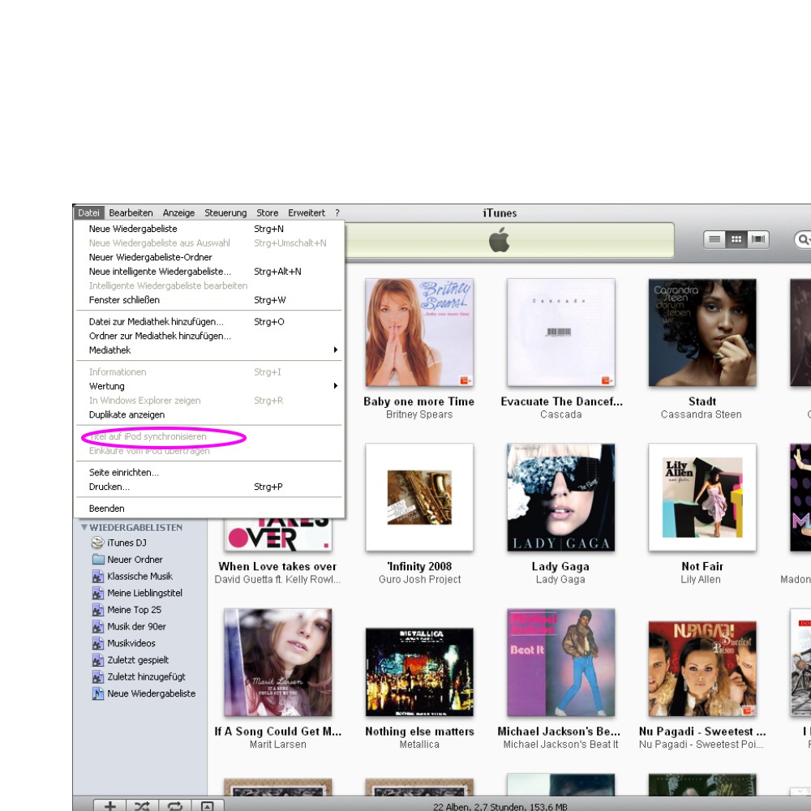Screen dimensions: 811x811
Task: Select Infinity 2008 album cover
Action: (x=419, y=498)
